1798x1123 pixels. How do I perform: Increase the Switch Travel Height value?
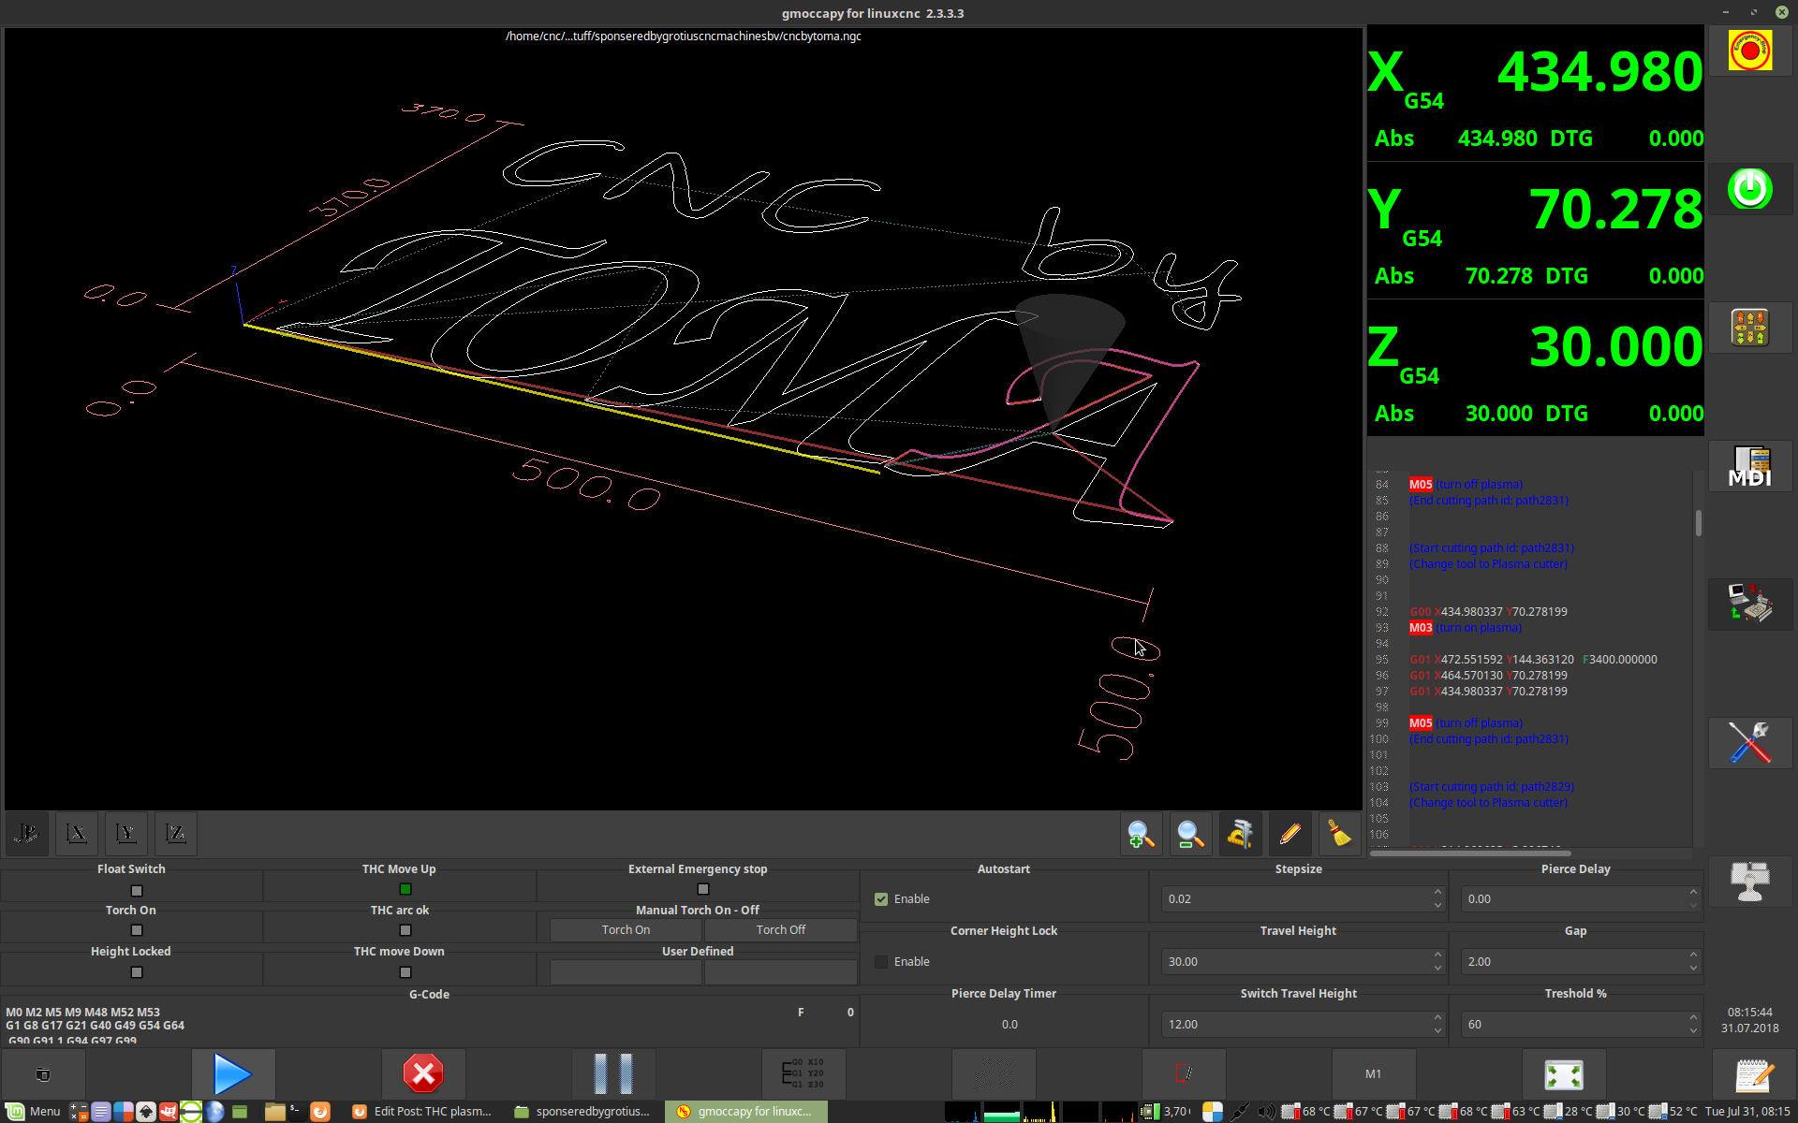point(1437,1017)
